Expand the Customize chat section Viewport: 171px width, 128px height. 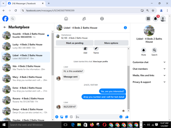149,62
